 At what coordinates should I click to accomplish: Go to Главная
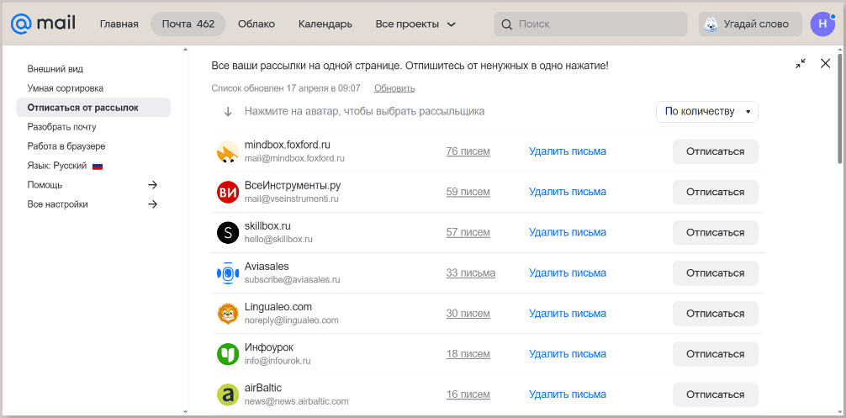(119, 24)
